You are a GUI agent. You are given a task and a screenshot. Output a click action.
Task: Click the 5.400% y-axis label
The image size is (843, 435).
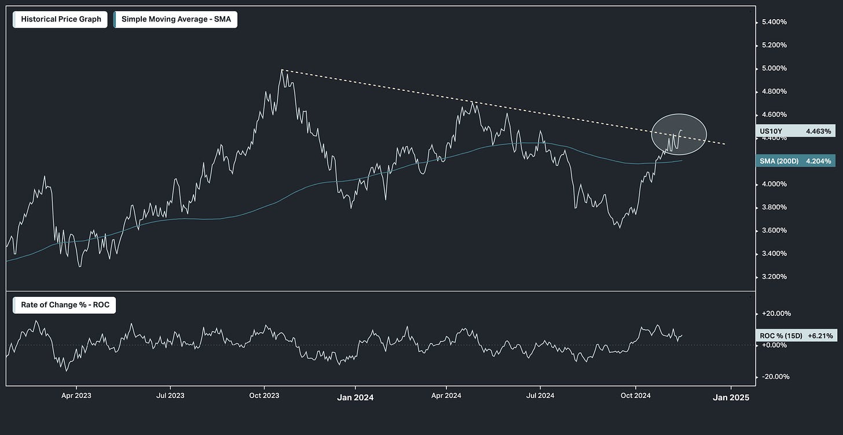click(x=774, y=22)
